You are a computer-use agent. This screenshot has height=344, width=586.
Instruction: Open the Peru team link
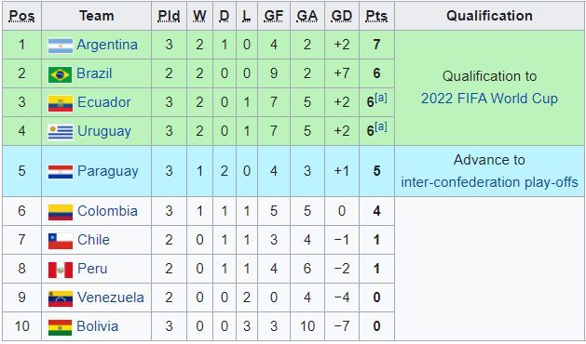[92, 269]
